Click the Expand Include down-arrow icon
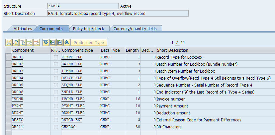The image size is (275, 135). [x=46, y=42]
